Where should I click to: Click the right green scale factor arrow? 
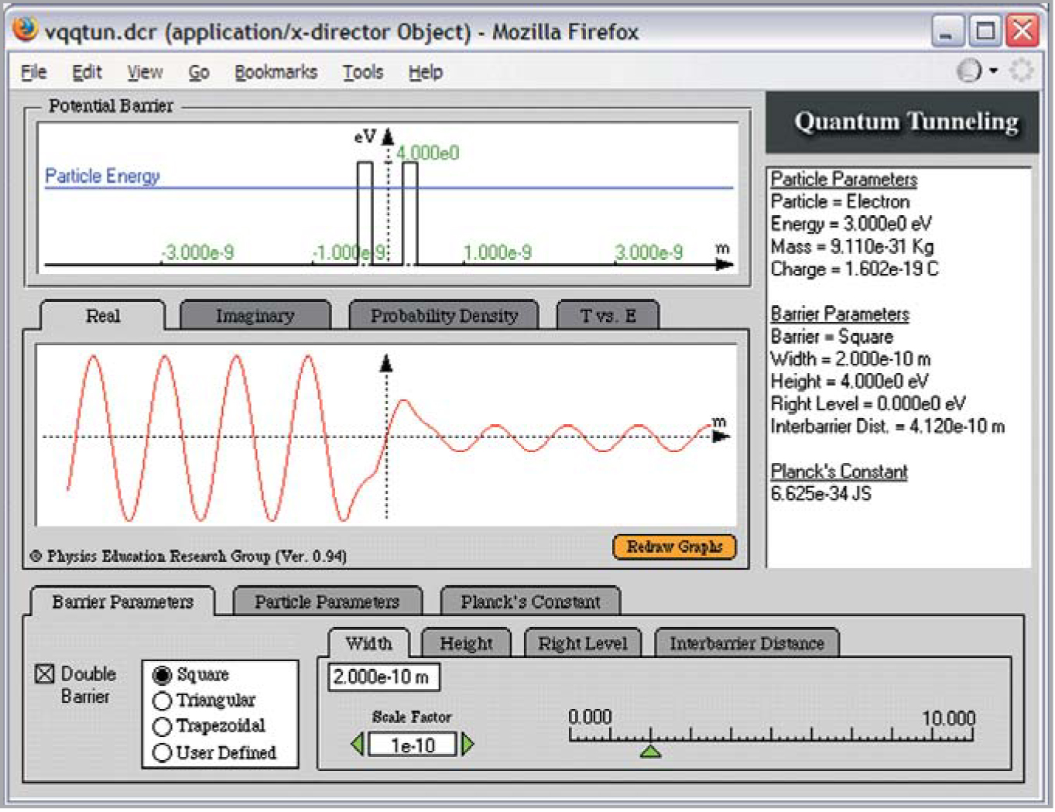[x=468, y=745]
